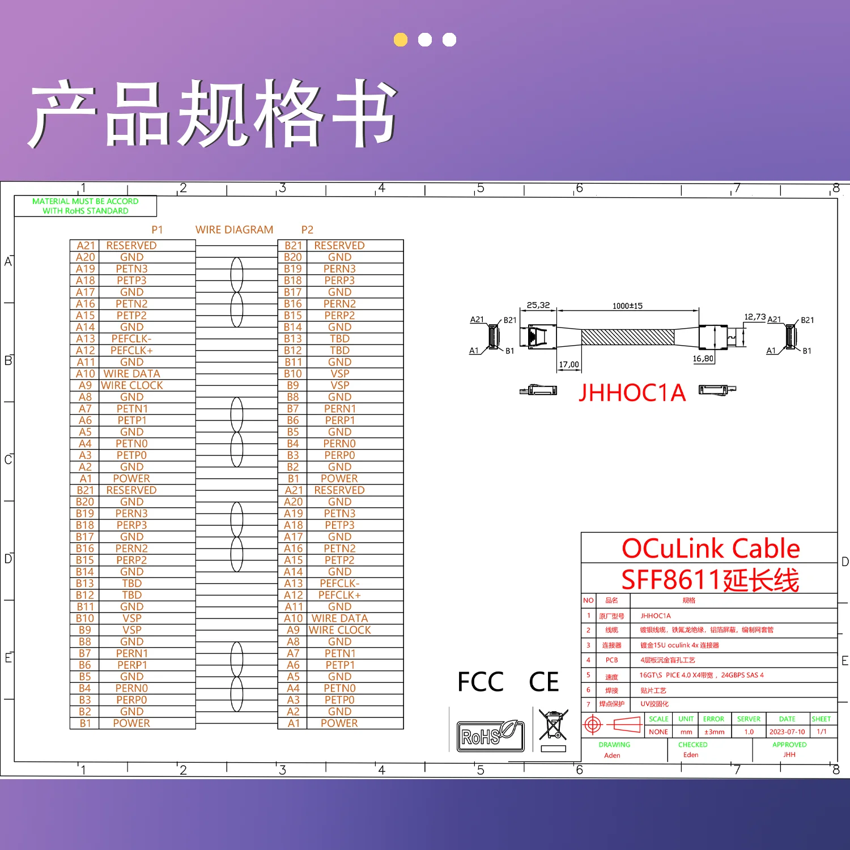Viewport: 850px width, 850px height.
Task: Click the WIRE DIAGRAM heading
Action: [234, 229]
